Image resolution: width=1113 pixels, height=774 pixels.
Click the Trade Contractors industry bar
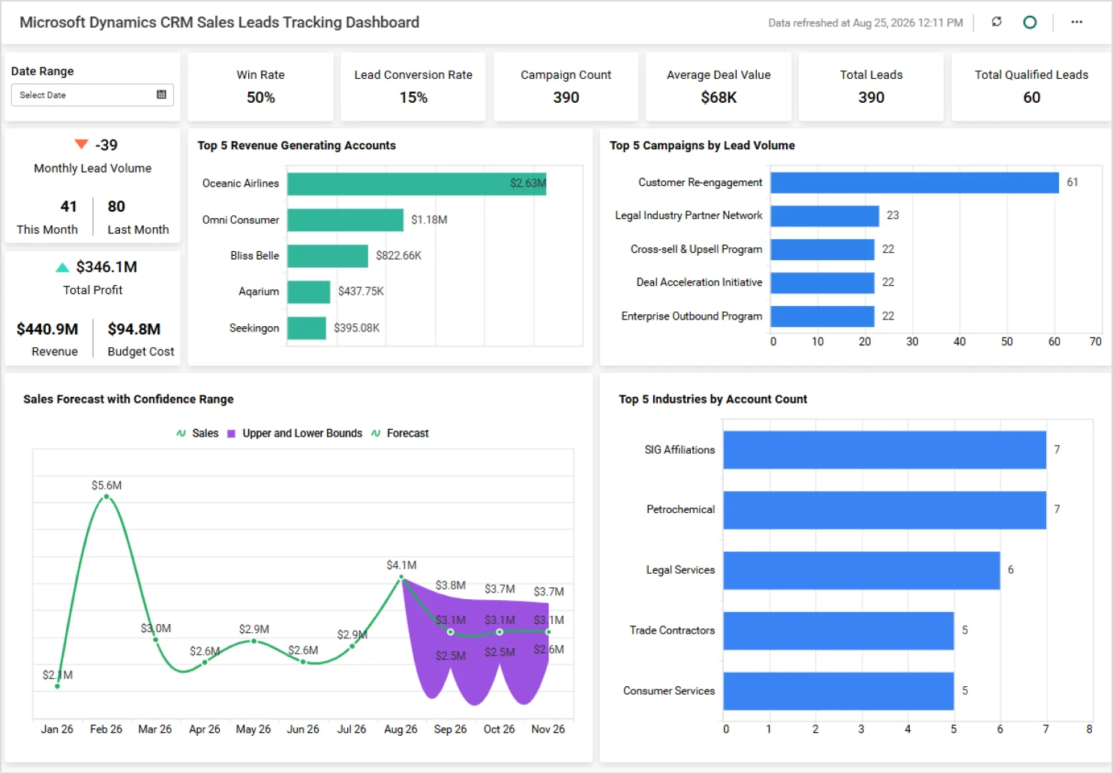838,631
